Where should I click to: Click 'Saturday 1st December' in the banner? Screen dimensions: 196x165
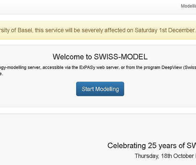165,30
